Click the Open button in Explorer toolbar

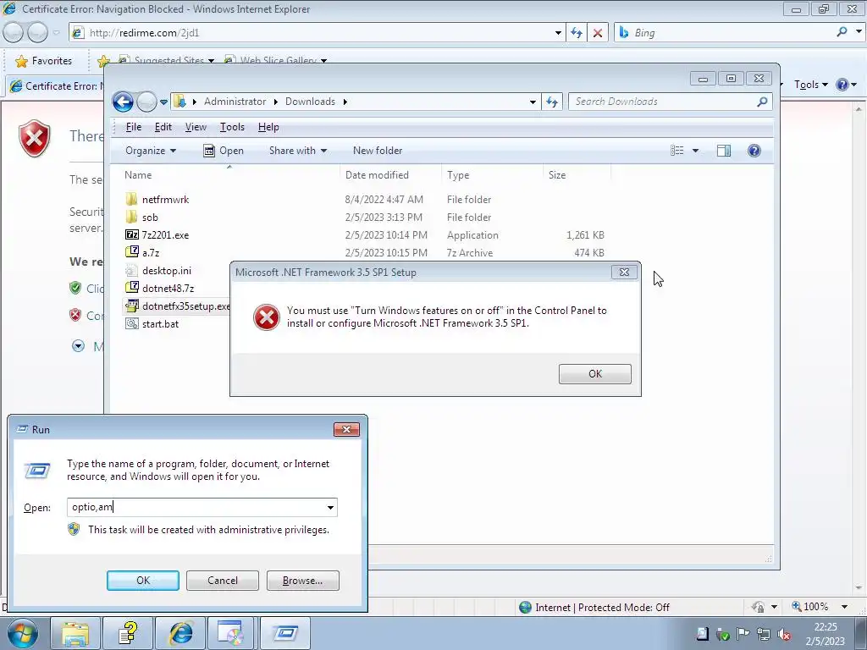(224, 151)
